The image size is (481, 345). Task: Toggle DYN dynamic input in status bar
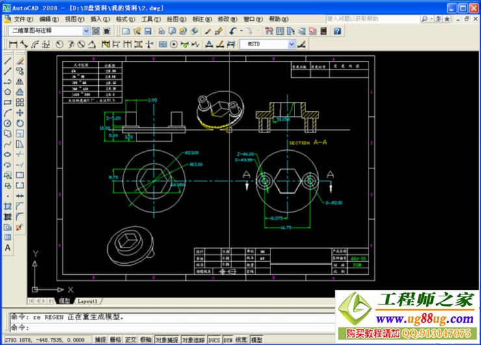228,340
